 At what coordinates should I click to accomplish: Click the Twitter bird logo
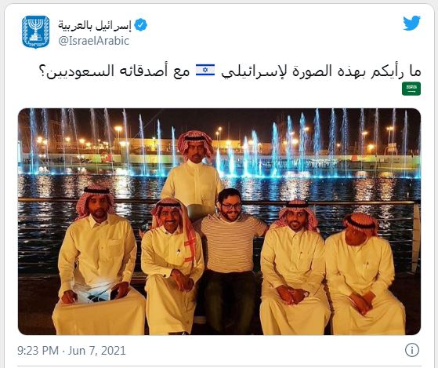[411, 23]
